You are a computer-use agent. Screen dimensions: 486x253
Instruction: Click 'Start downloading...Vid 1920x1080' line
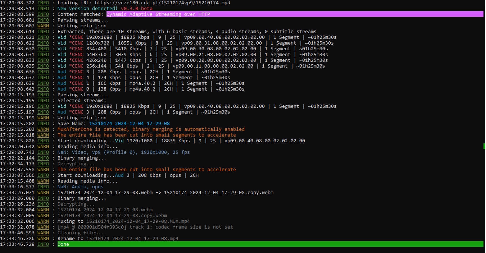tap(181, 141)
